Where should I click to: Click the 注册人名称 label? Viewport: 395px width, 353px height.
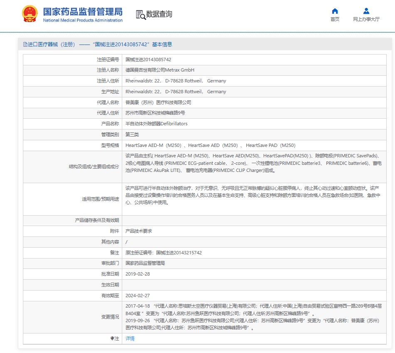pyautogui.click(x=108, y=70)
